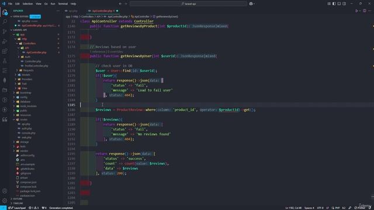Change language mode via PHP status item
The image size is (374, 210).
tap(337, 208)
